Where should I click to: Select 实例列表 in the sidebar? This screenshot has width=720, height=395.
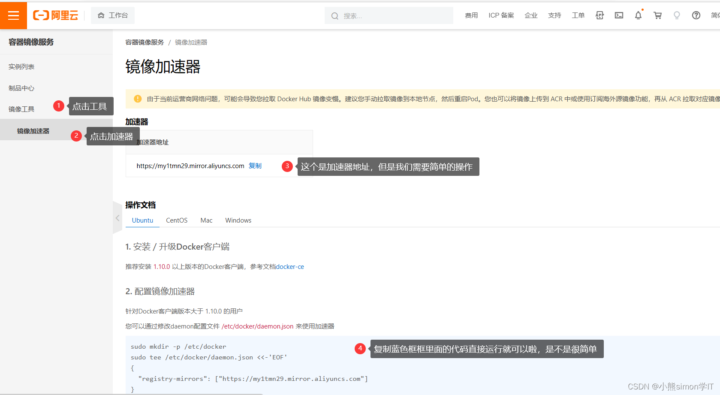point(21,67)
